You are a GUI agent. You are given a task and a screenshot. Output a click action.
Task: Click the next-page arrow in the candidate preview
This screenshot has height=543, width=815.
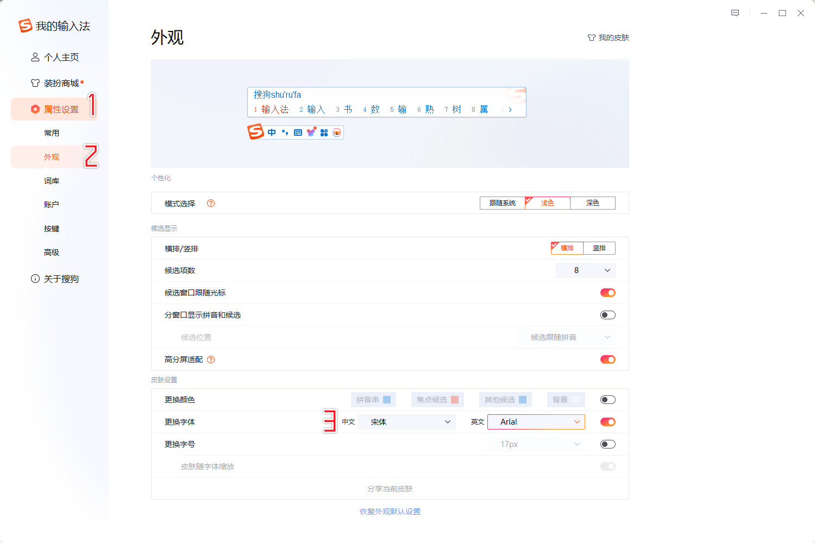[510, 110]
